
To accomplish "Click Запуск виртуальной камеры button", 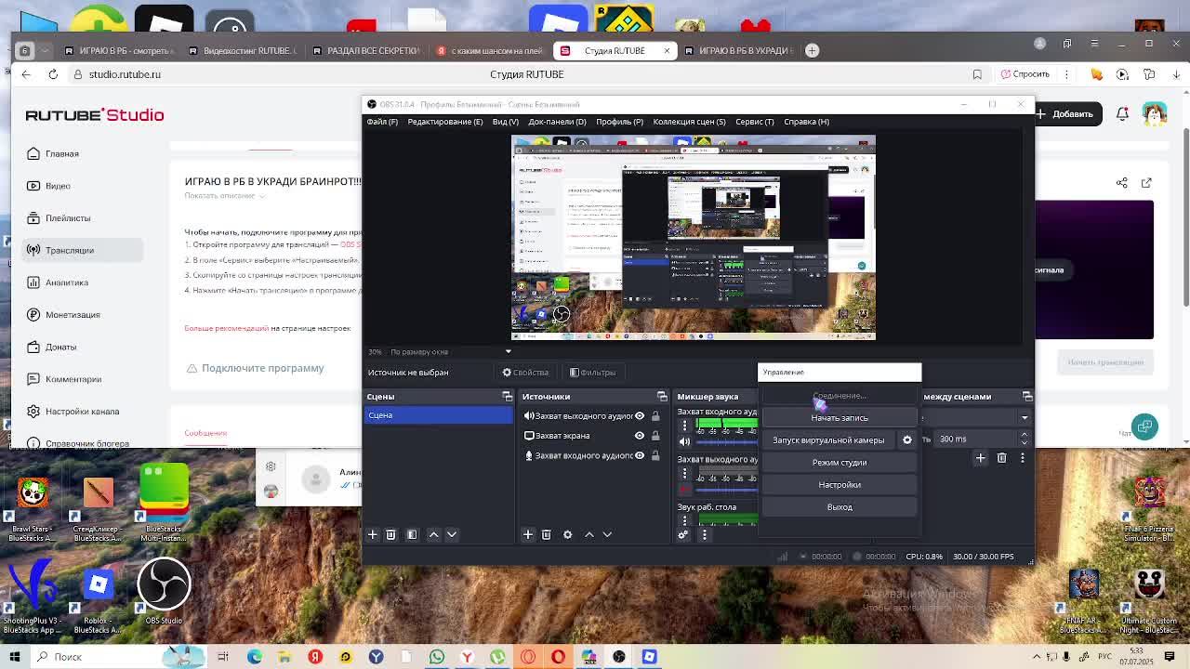I will tap(828, 440).
